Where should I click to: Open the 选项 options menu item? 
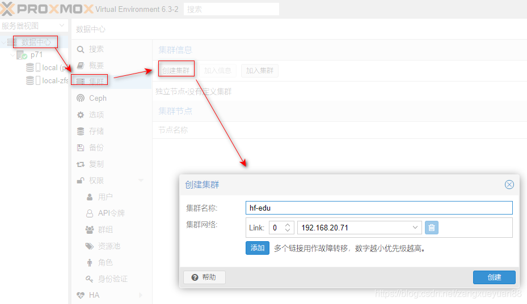(x=112, y=115)
